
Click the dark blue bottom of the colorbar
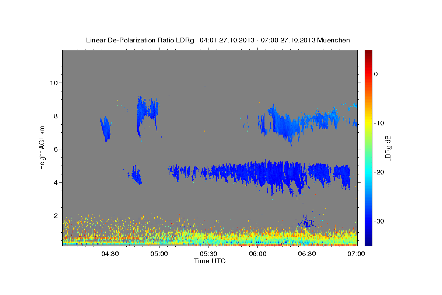click(x=368, y=242)
